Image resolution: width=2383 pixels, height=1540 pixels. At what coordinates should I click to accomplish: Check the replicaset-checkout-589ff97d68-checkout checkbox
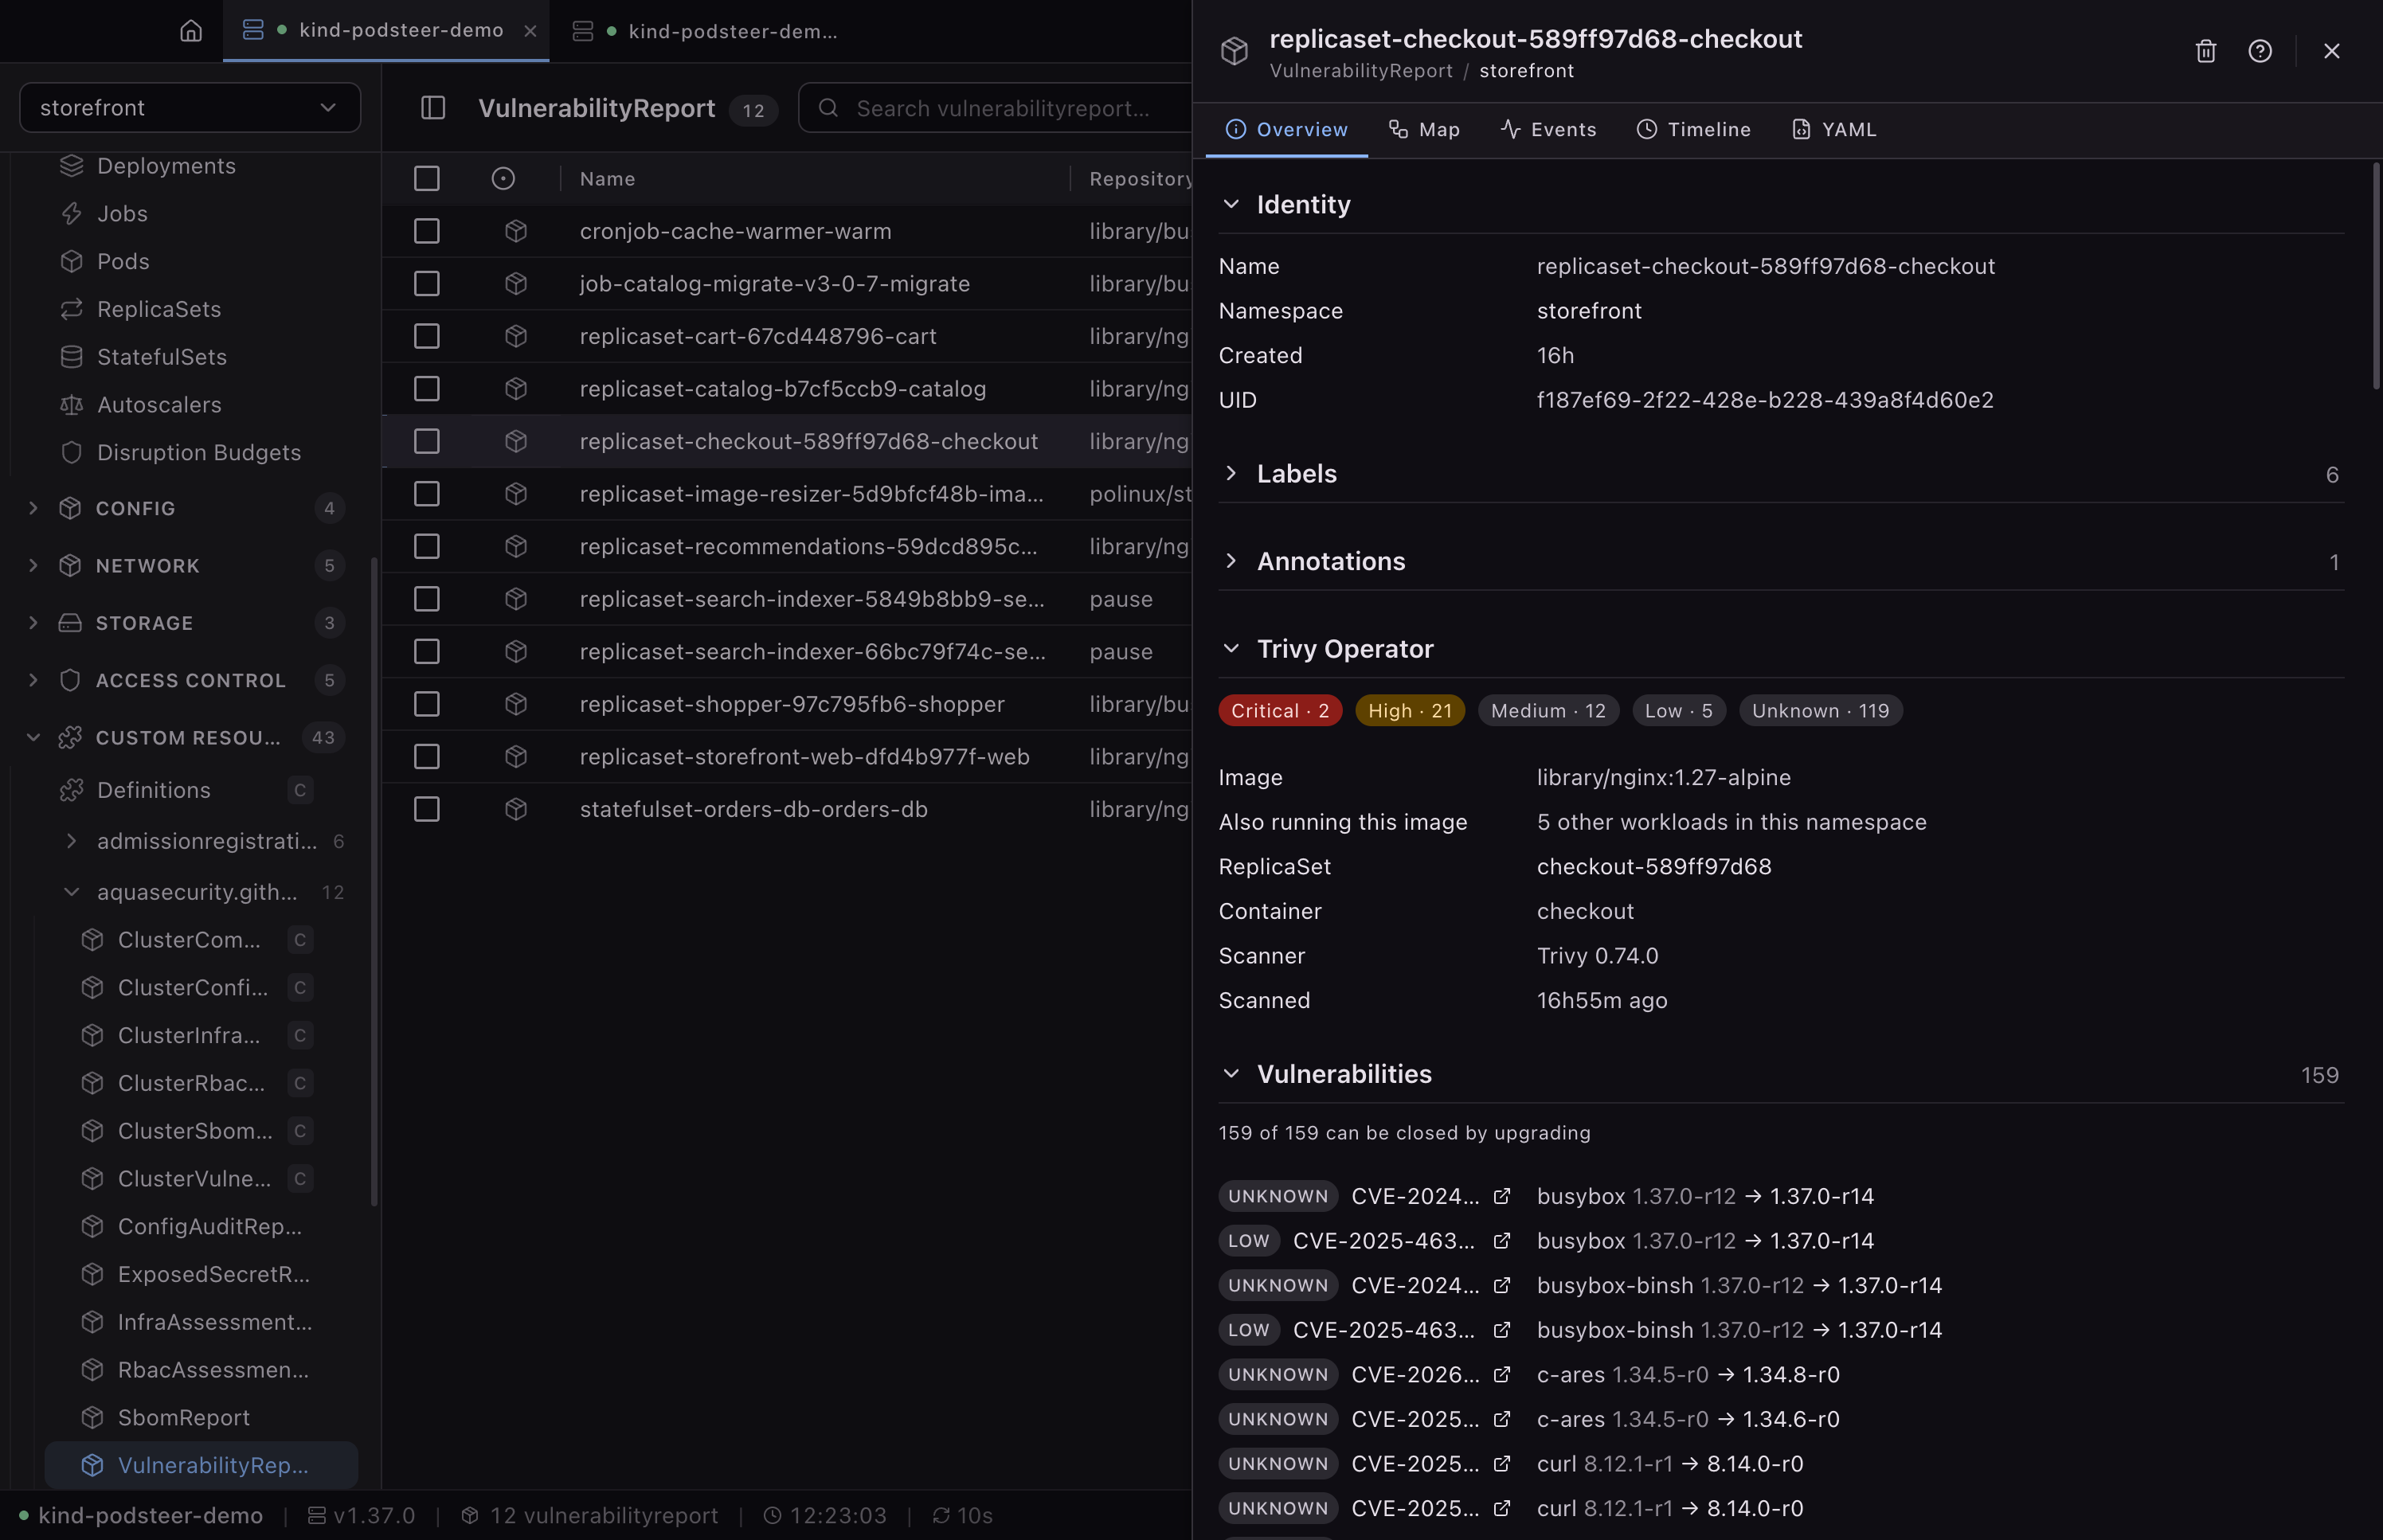427,441
